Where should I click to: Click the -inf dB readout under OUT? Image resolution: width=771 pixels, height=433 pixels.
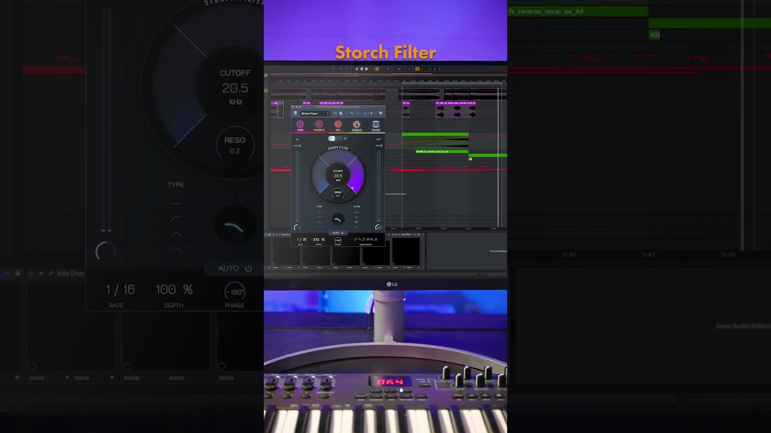click(378, 146)
